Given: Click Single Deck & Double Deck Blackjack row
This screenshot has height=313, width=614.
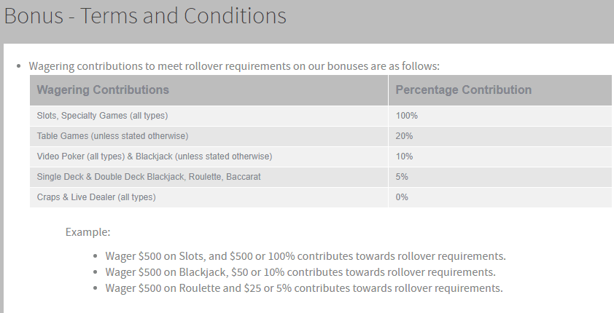Looking at the screenshot, I should [x=321, y=177].
